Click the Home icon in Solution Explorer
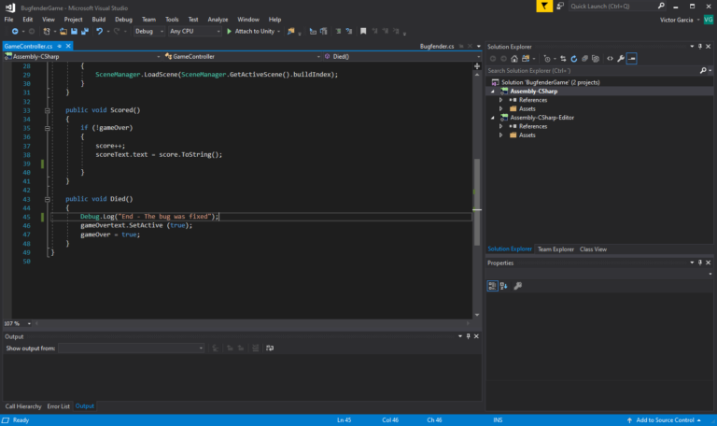 click(514, 59)
